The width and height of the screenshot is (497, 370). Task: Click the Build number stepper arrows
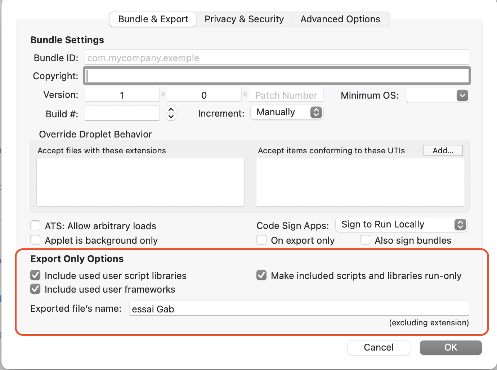[171, 113]
